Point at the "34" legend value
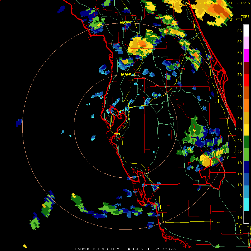Image resolution: width=251 pixels, height=251 pixels. tap(240, 119)
